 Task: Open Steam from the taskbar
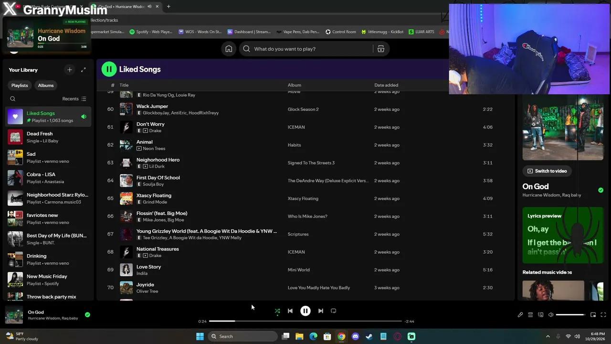coord(369,336)
